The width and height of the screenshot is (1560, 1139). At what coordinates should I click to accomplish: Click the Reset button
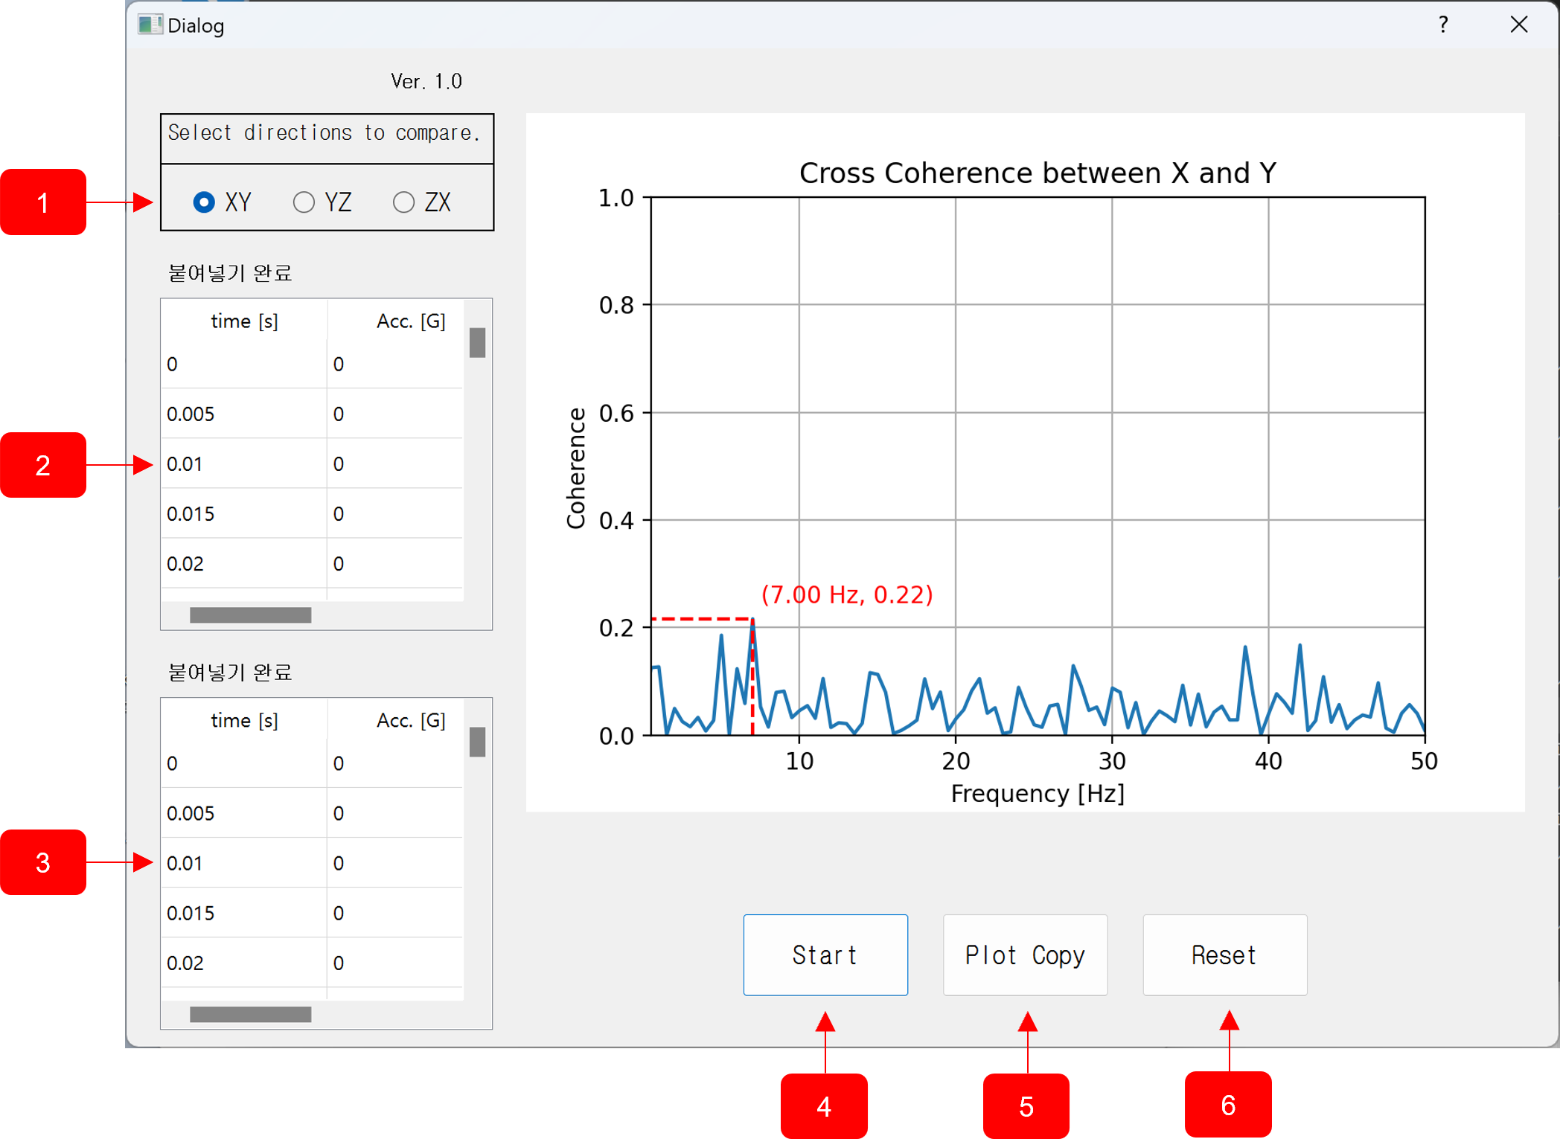click(1225, 955)
